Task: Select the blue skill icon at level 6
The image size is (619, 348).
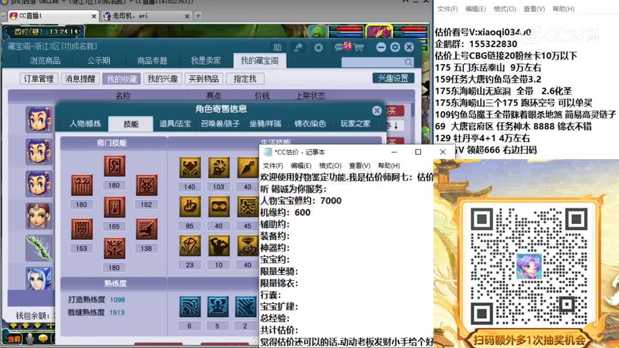Action: [x=190, y=307]
